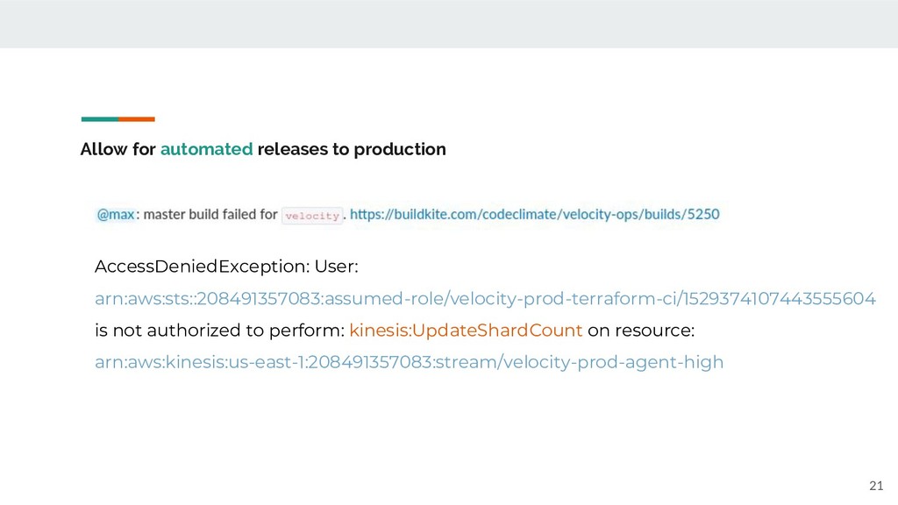Viewport: 898px width, 505px height.
Task: Select the green word automated in title
Action: (x=206, y=149)
